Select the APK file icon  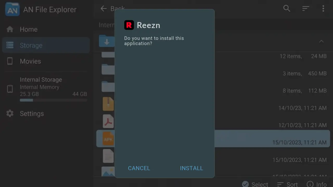(108, 139)
